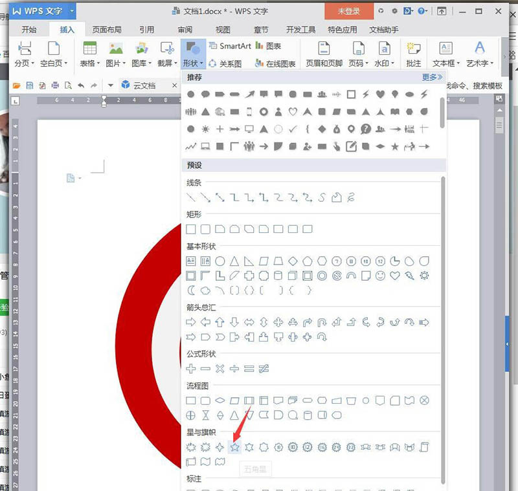
Task: Select the straight line shape
Action: [x=191, y=197]
